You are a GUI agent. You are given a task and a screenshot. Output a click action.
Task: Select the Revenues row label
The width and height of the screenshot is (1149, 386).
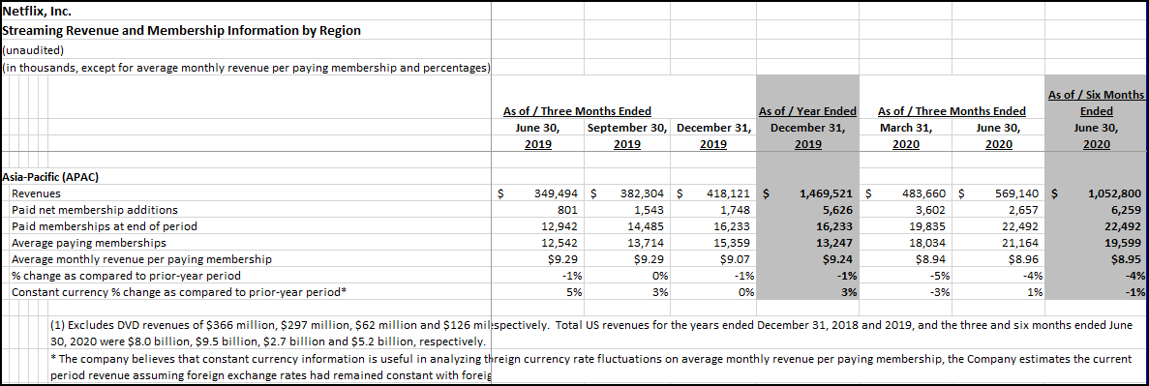click(37, 194)
